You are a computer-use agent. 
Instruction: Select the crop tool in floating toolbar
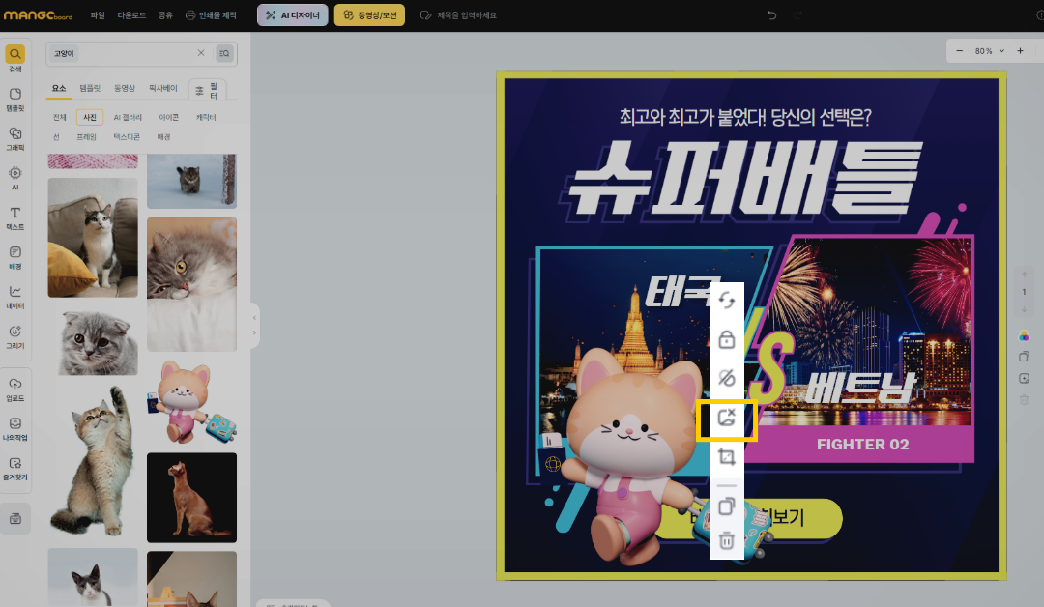click(x=726, y=456)
